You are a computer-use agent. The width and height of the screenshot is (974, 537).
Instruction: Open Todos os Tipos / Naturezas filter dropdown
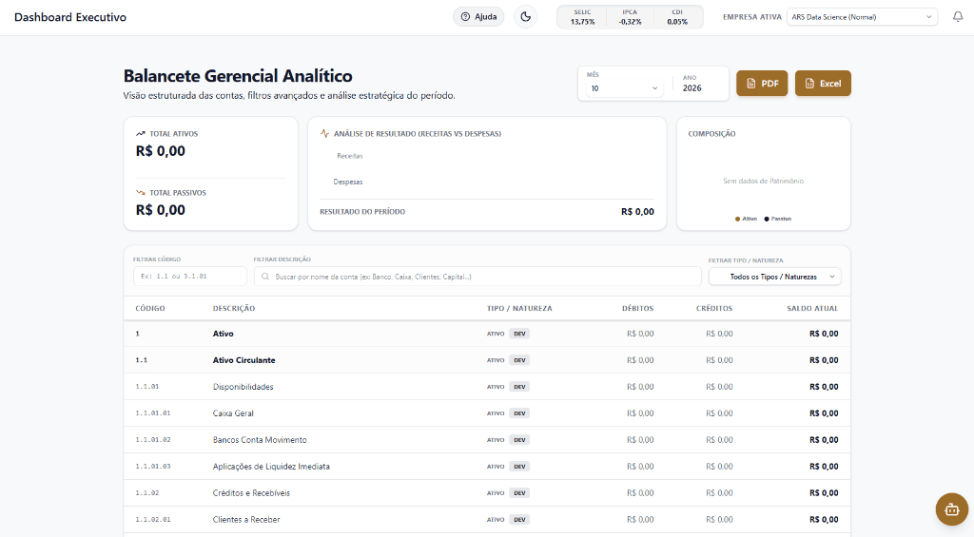coord(774,277)
